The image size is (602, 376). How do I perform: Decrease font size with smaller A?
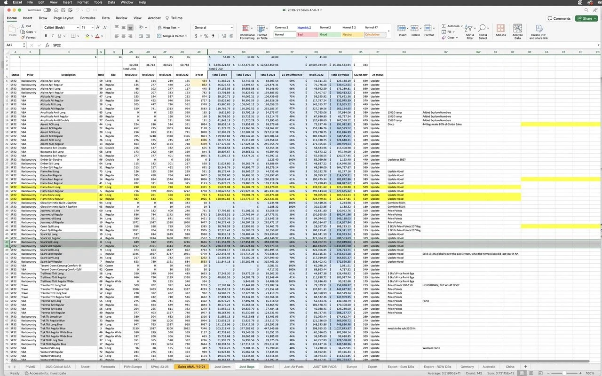(x=105, y=28)
